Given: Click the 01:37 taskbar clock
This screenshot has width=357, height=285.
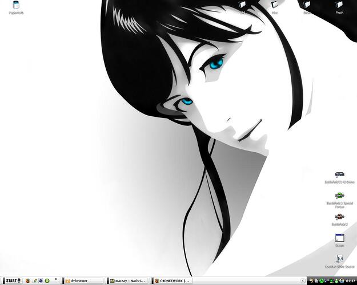Looking at the screenshot, I should (350, 281).
